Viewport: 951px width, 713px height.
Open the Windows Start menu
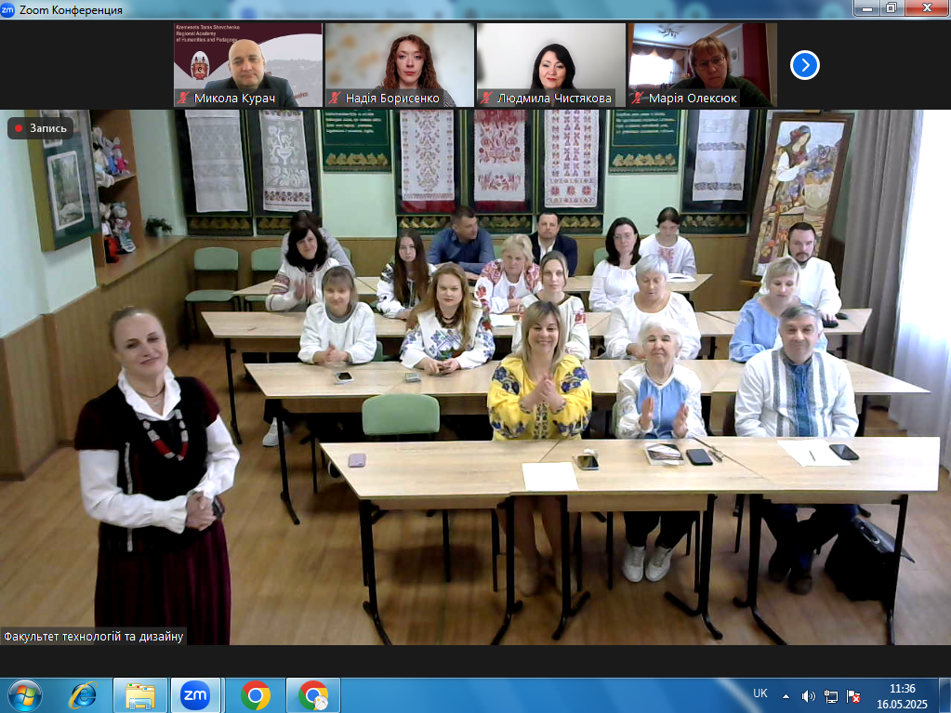point(23,694)
